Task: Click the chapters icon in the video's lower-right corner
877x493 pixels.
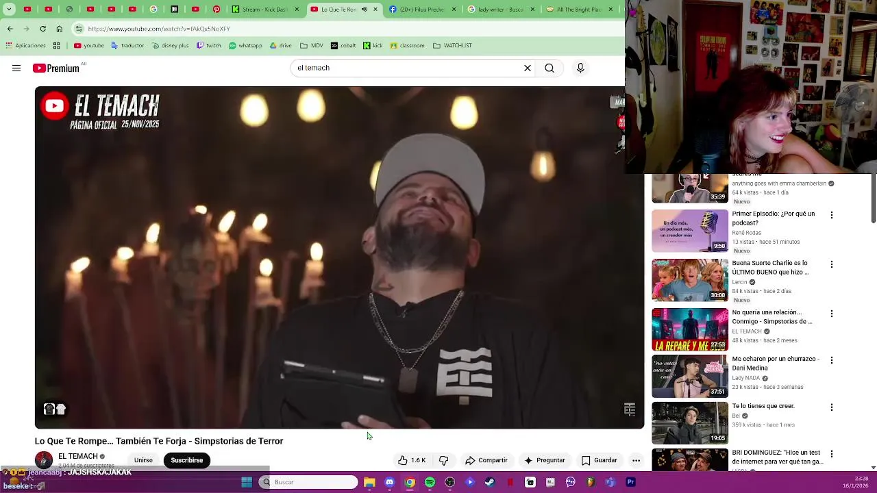Action: (630, 409)
